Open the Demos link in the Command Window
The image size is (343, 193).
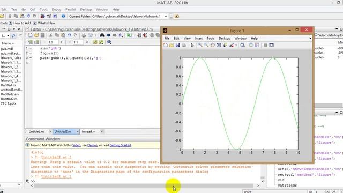coord(92,145)
